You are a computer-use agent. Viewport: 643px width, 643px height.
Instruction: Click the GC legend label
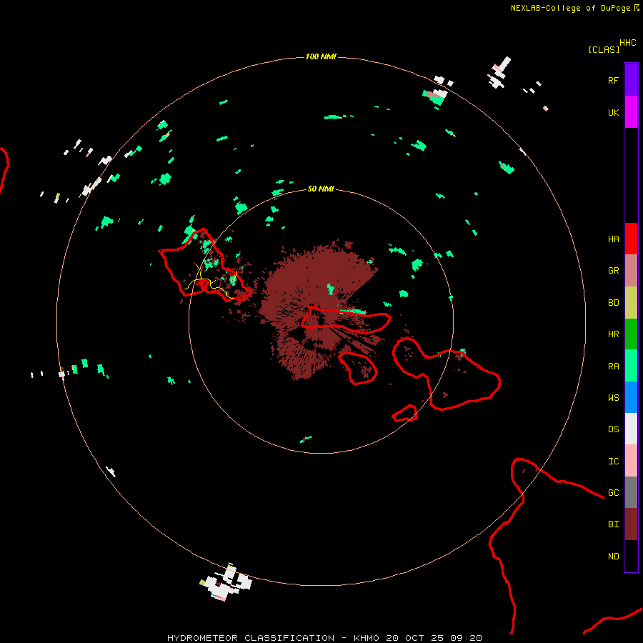pyautogui.click(x=613, y=493)
